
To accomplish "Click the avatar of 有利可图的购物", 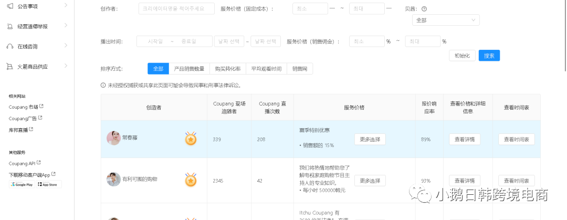I will tap(113, 179).
